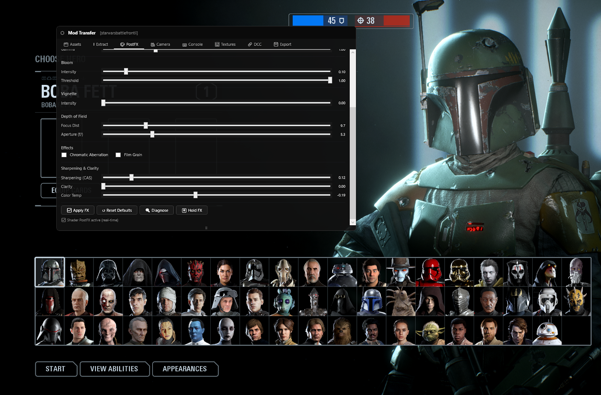The image size is (601, 395).
Task: Enable Chromatic Aberration effect
Action: [x=64, y=155]
